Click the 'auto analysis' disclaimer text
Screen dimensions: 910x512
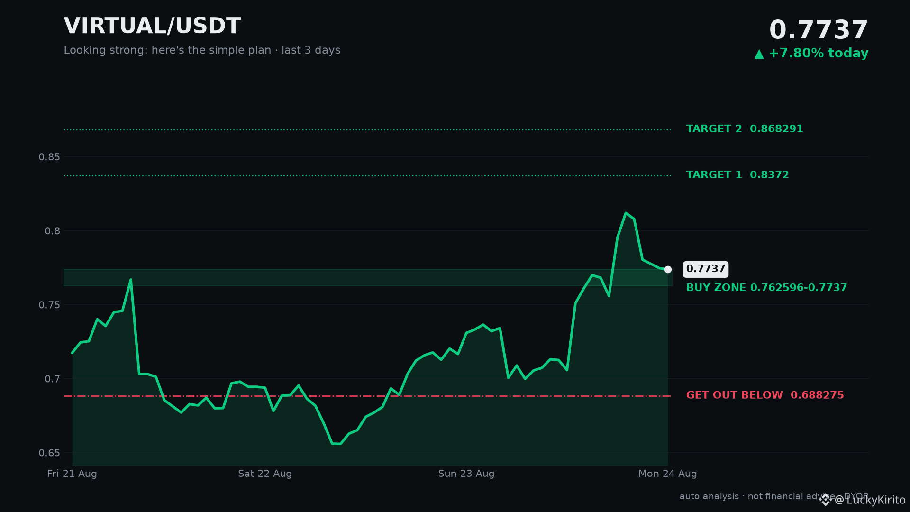coord(774,496)
